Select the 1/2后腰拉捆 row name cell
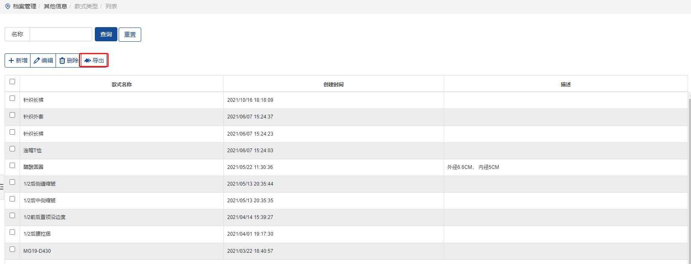Screen dimensions: 691x264 37,234
